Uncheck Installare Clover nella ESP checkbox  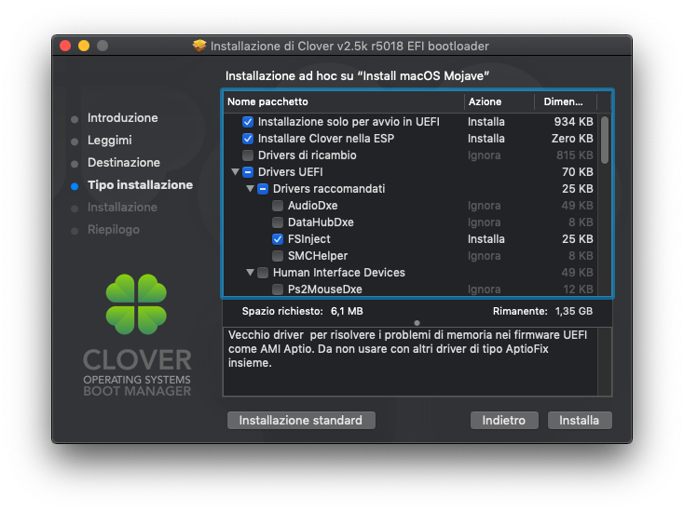click(248, 139)
